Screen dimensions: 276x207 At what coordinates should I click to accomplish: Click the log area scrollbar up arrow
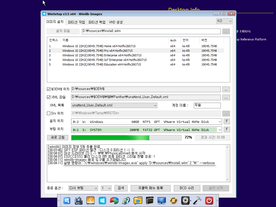(x=227, y=147)
